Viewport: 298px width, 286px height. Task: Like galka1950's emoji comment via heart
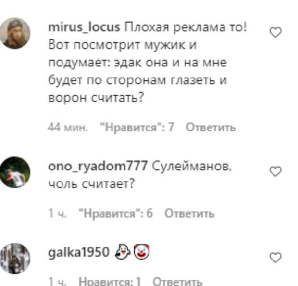(x=275, y=258)
